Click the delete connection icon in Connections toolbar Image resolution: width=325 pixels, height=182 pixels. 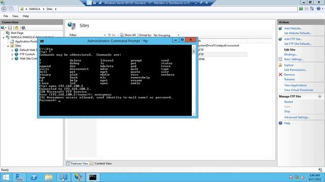[x=23, y=28]
